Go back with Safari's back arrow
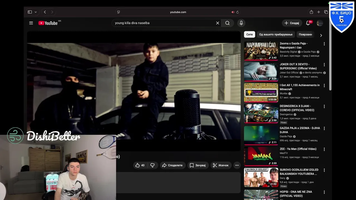The height and width of the screenshot is (200, 356). (45, 12)
